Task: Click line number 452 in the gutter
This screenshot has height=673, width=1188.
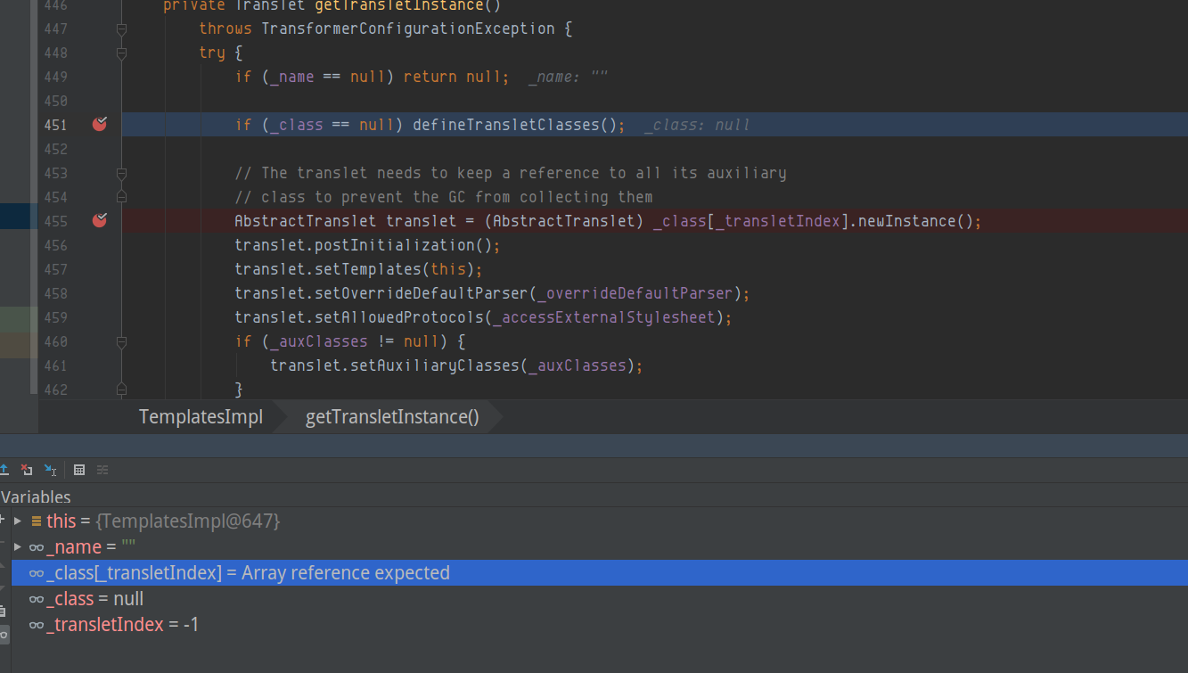Action: pyautogui.click(x=55, y=149)
